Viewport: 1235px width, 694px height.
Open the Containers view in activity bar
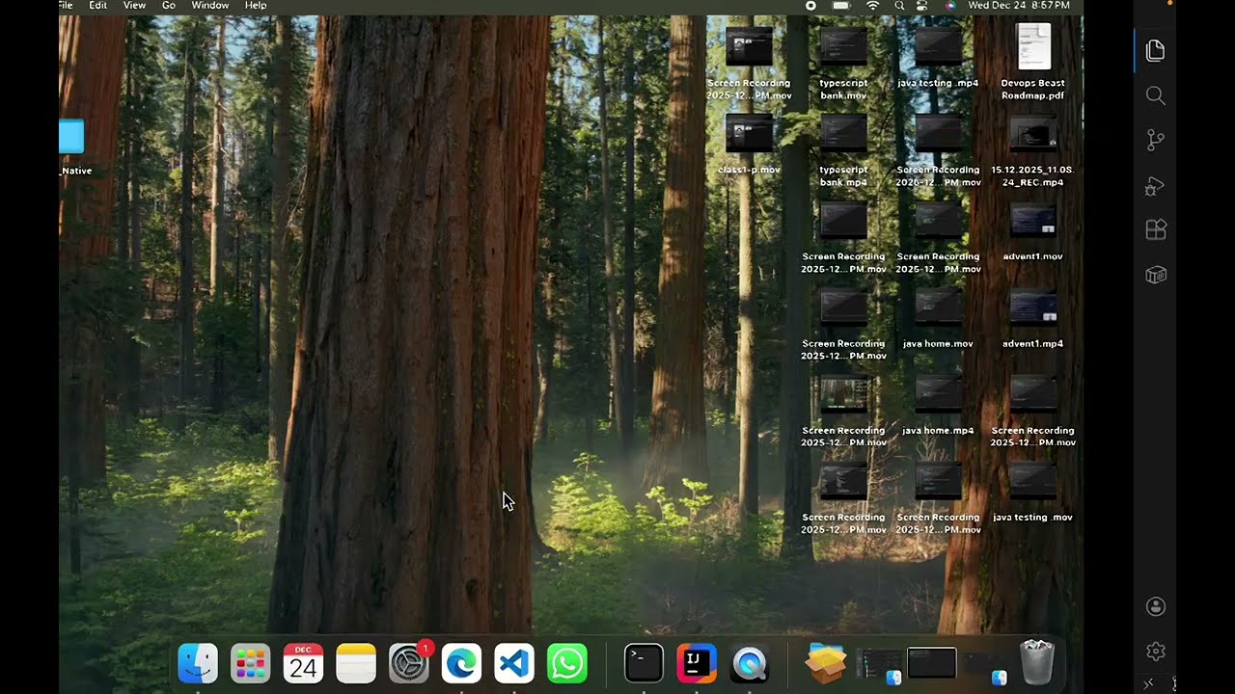tap(1155, 276)
